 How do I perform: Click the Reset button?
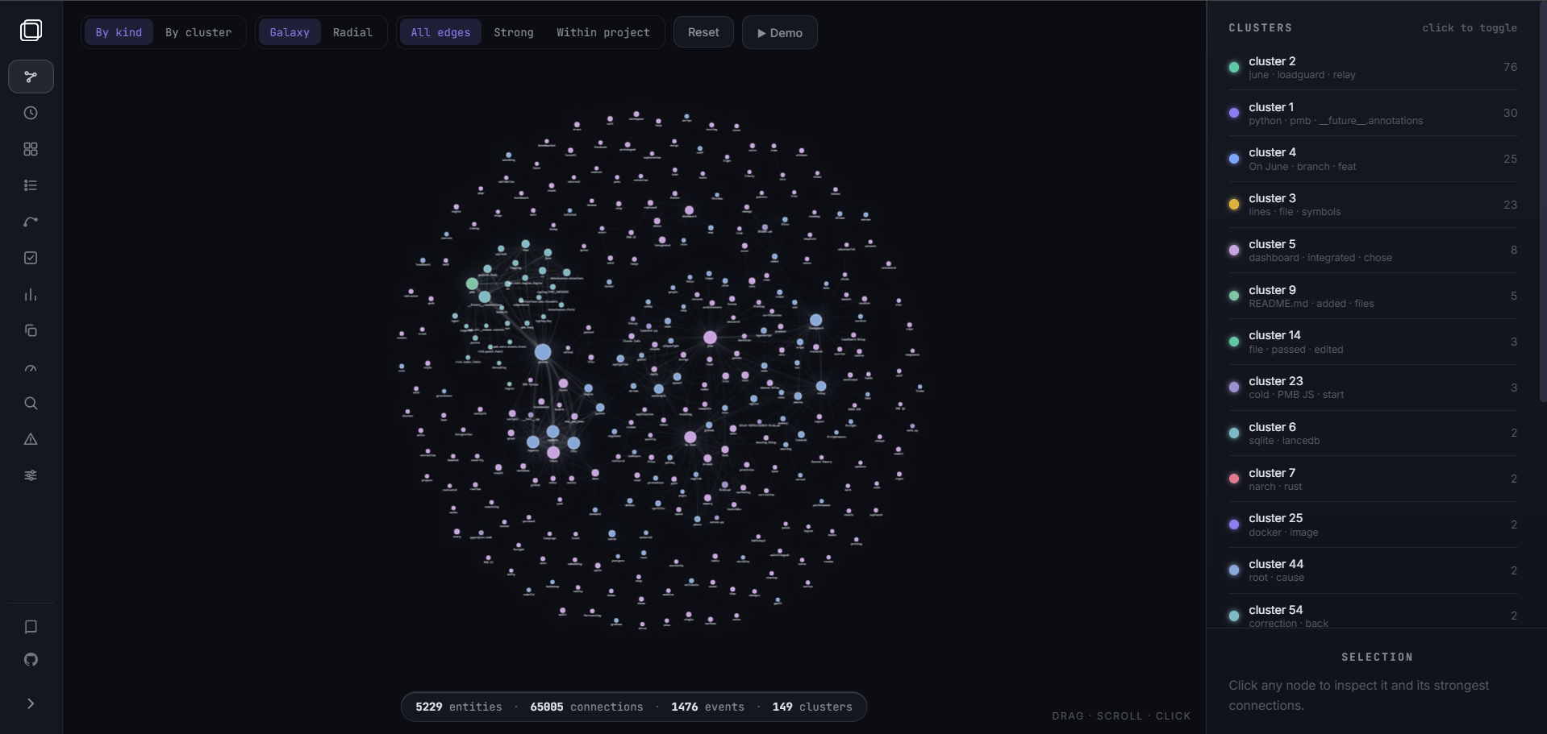pos(703,32)
